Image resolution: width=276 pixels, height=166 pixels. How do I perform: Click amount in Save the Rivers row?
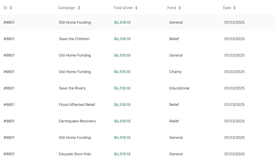(122, 88)
